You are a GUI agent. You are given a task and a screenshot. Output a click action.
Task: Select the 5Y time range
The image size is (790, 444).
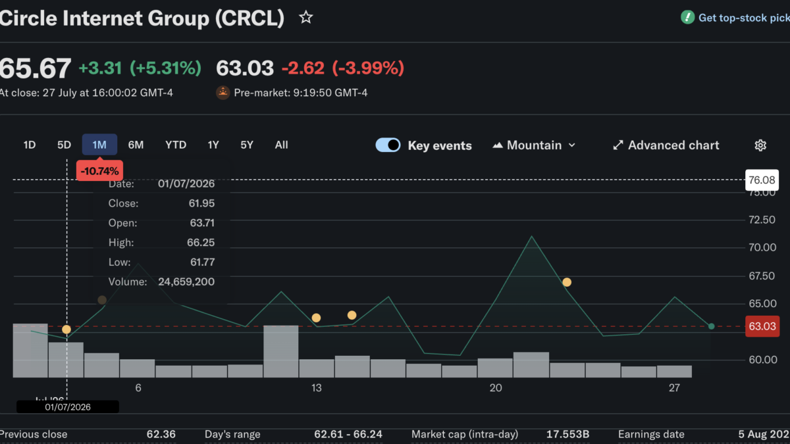coord(247,145)
